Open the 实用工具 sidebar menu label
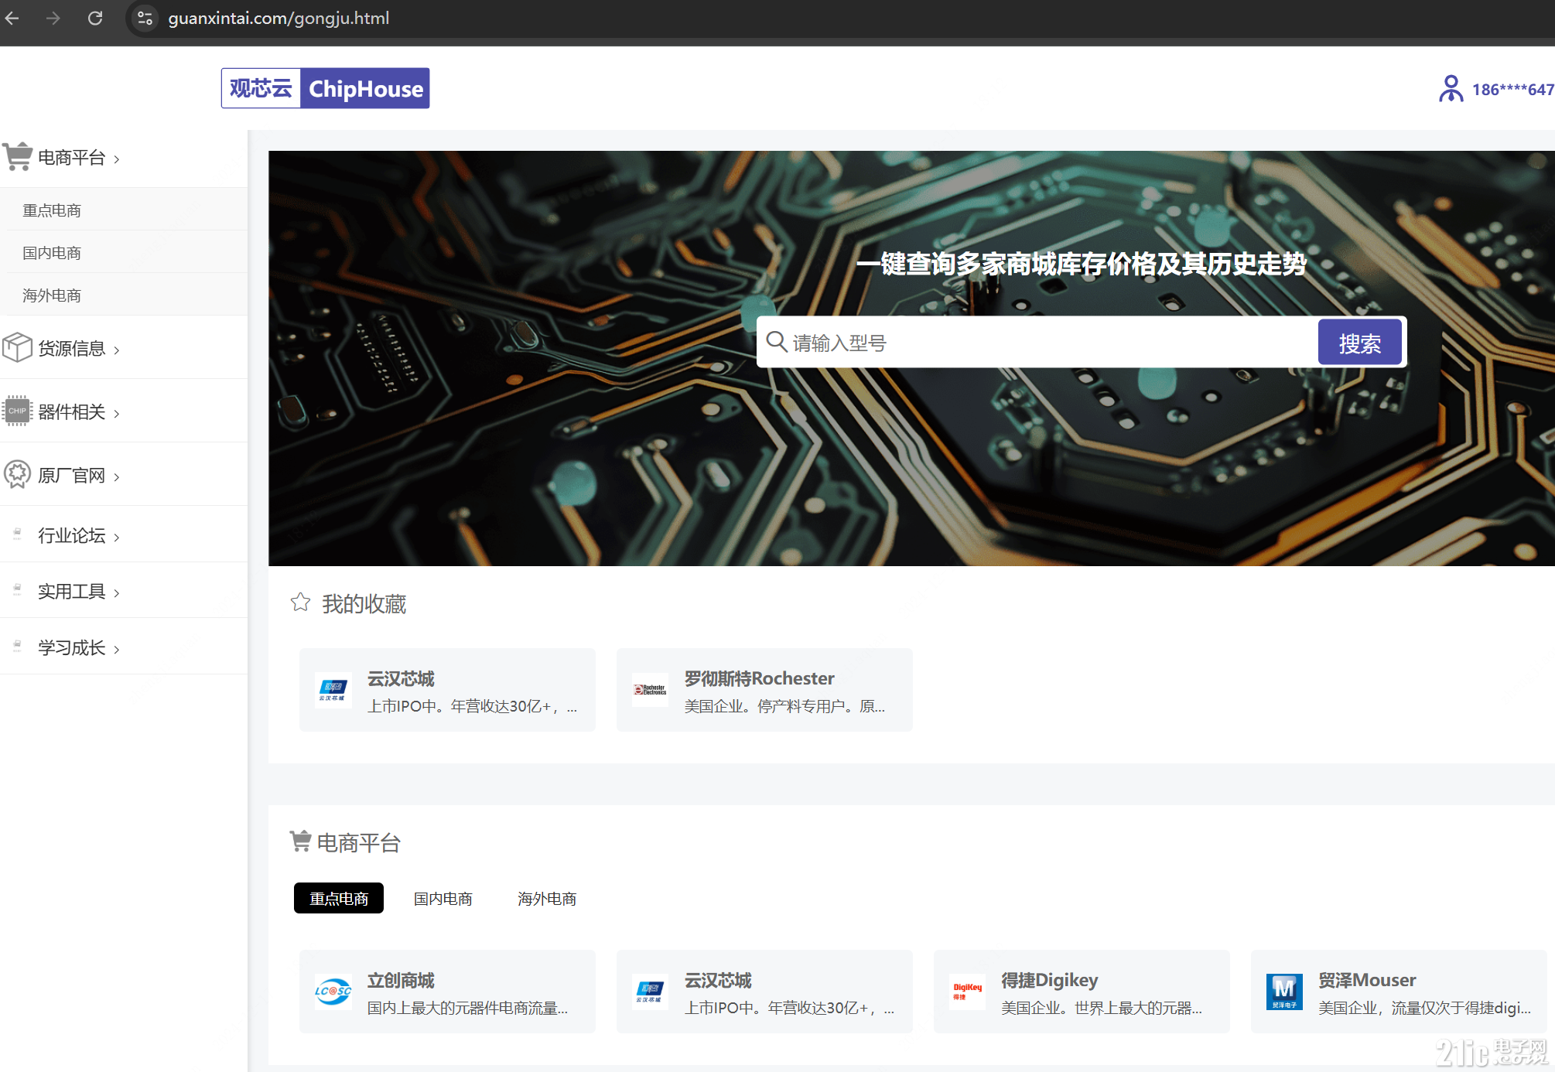This screenshot has height=1072, width=1555. pos(72,592)
